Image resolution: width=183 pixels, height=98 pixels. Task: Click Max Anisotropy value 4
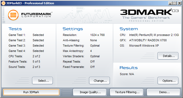[91, 51]
